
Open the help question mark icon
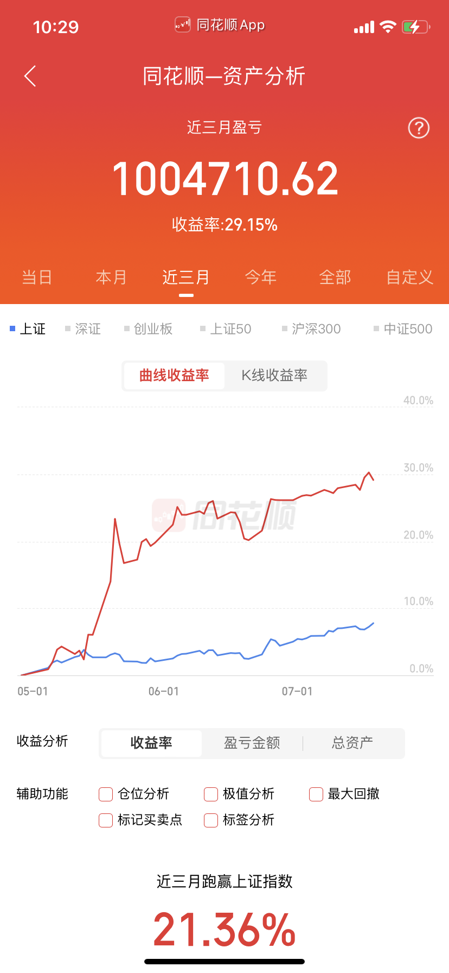(x=419, y=128)
